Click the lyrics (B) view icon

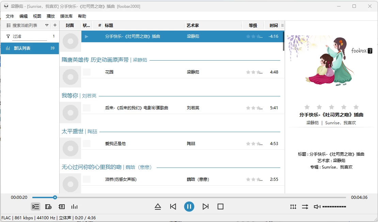tap(62, 206)
